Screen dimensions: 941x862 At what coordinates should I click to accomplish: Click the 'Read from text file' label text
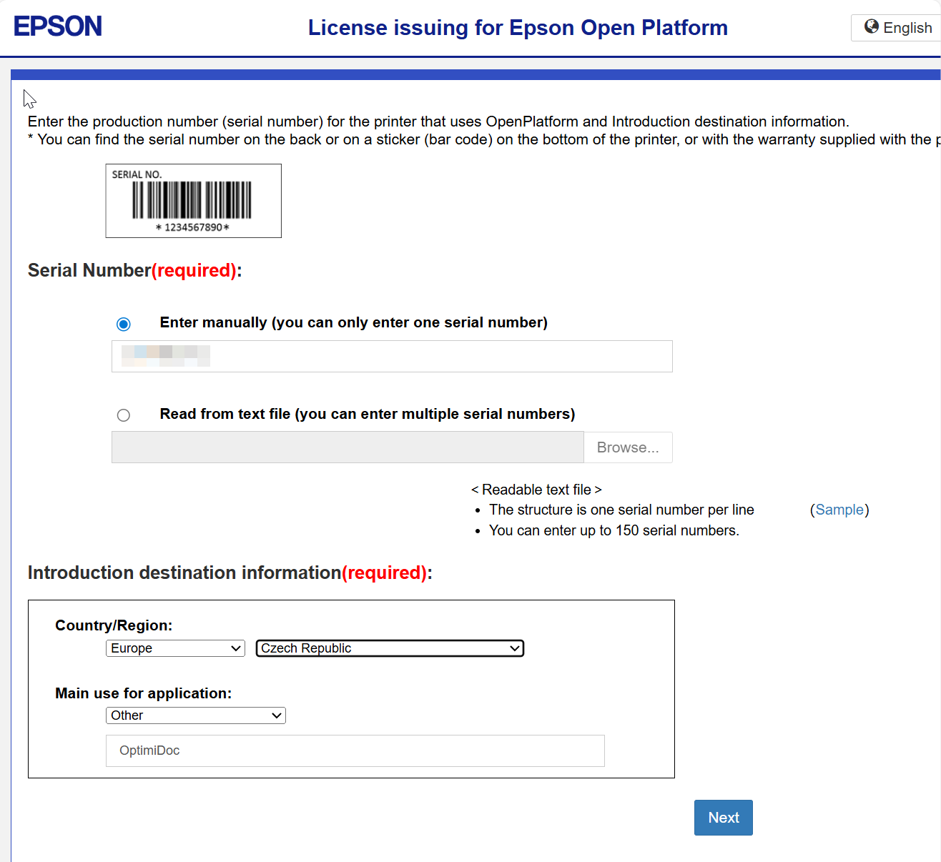pos(367,414)
